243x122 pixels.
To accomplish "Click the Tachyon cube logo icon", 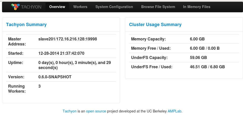I will [15, 7].
